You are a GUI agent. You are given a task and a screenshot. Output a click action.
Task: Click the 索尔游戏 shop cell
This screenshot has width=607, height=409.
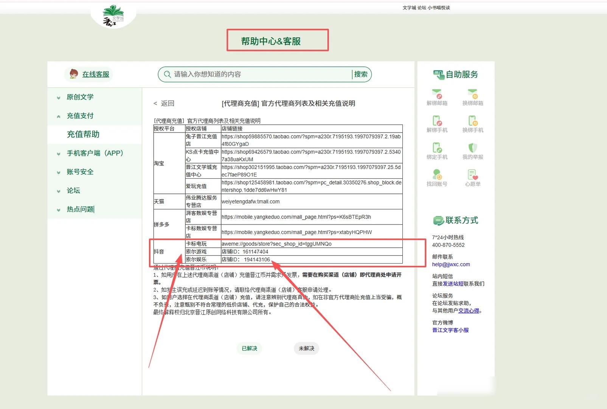[x=202, y=252]
